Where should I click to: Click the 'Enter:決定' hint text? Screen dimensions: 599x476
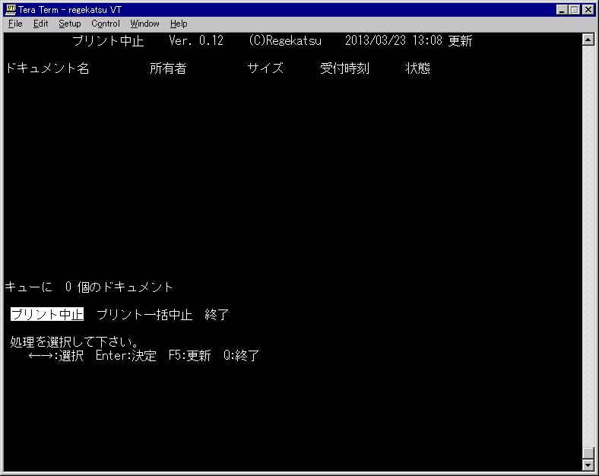pos(125,356)
